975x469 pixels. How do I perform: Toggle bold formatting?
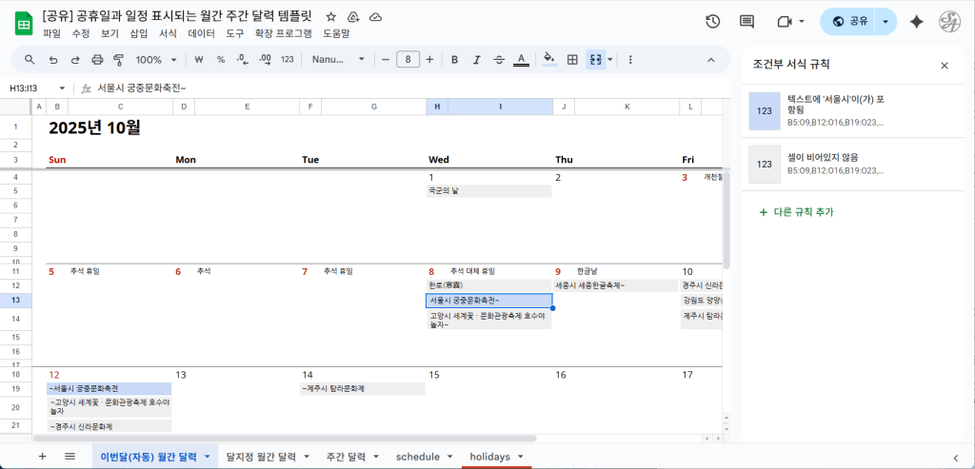pos(454,59)
